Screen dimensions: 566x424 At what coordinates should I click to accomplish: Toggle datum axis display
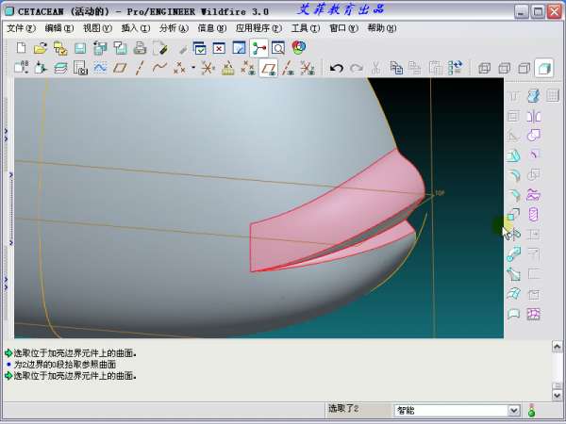(288, 68)
